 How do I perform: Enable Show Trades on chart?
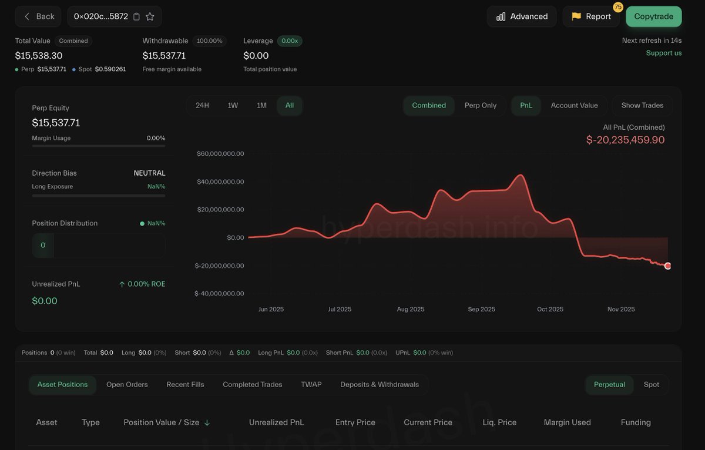click(642, 105)
